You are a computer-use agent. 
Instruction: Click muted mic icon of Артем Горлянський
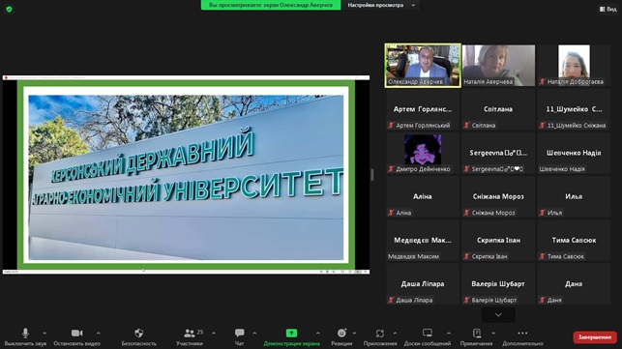pos(391,126)
